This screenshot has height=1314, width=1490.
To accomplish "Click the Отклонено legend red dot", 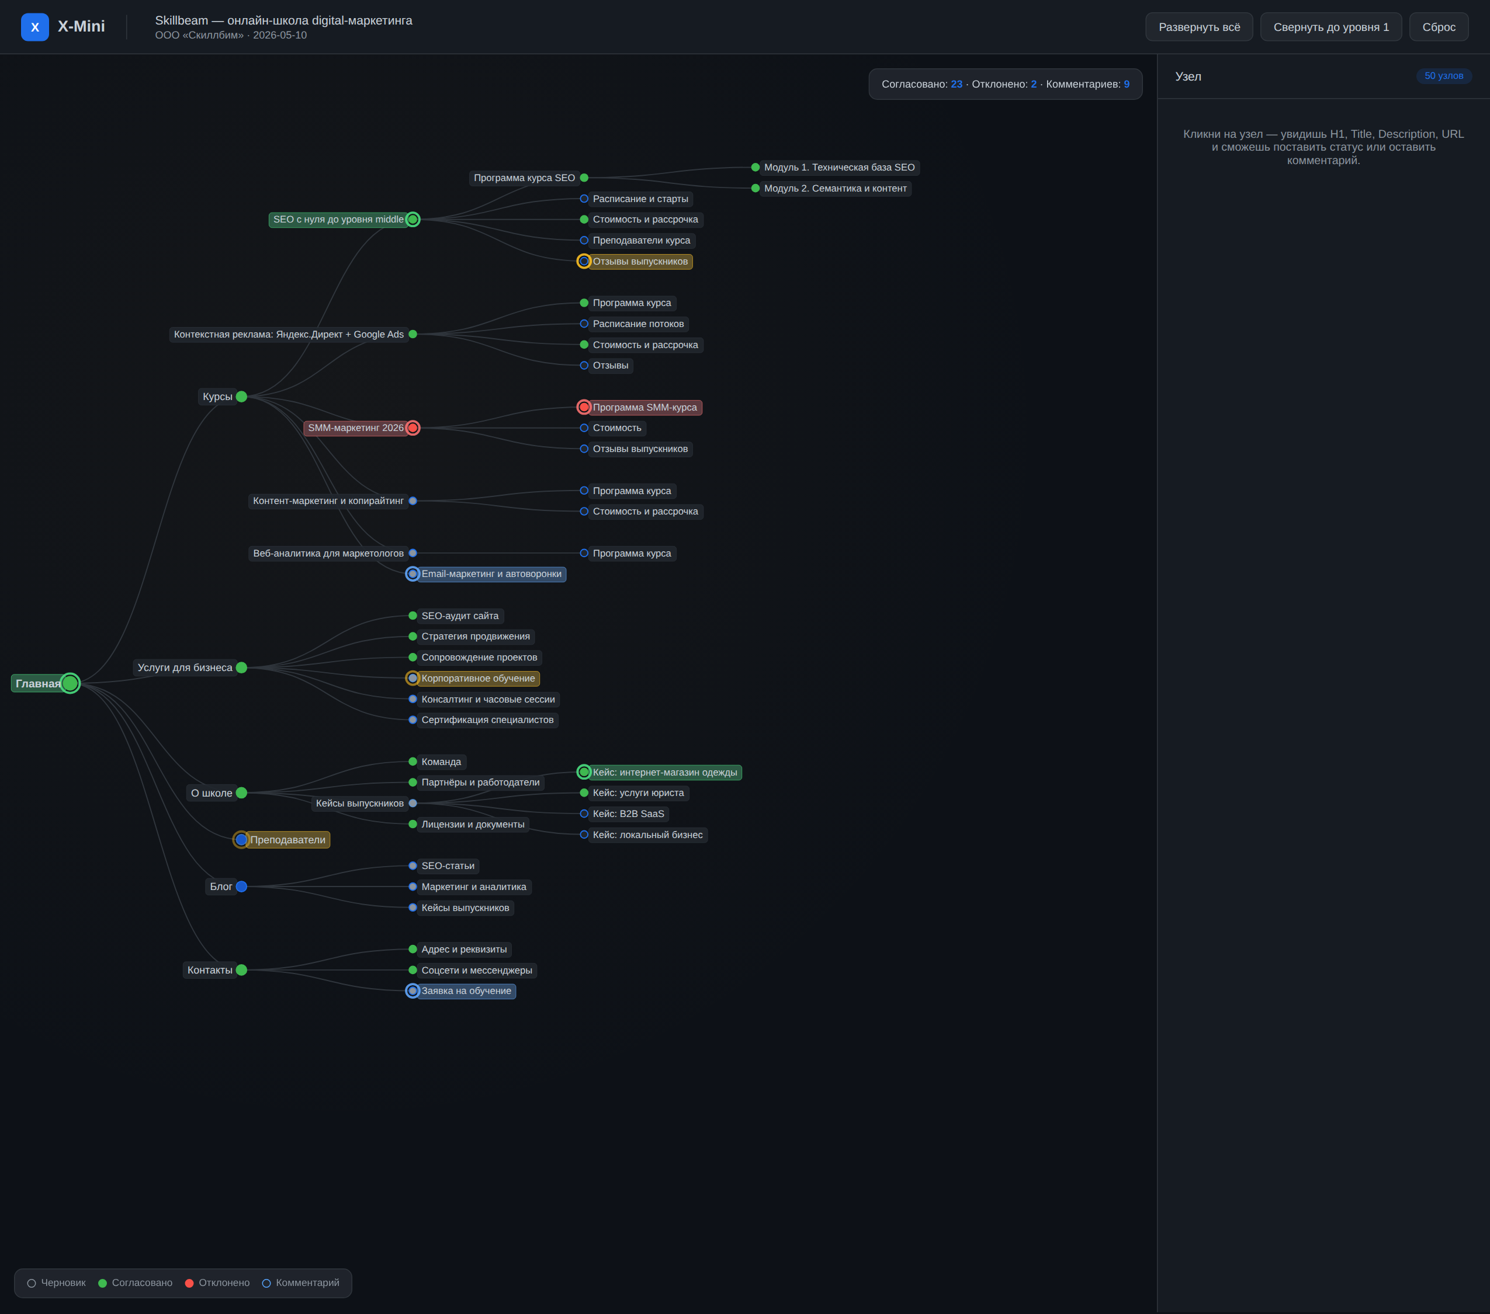I will [189, 1284].
